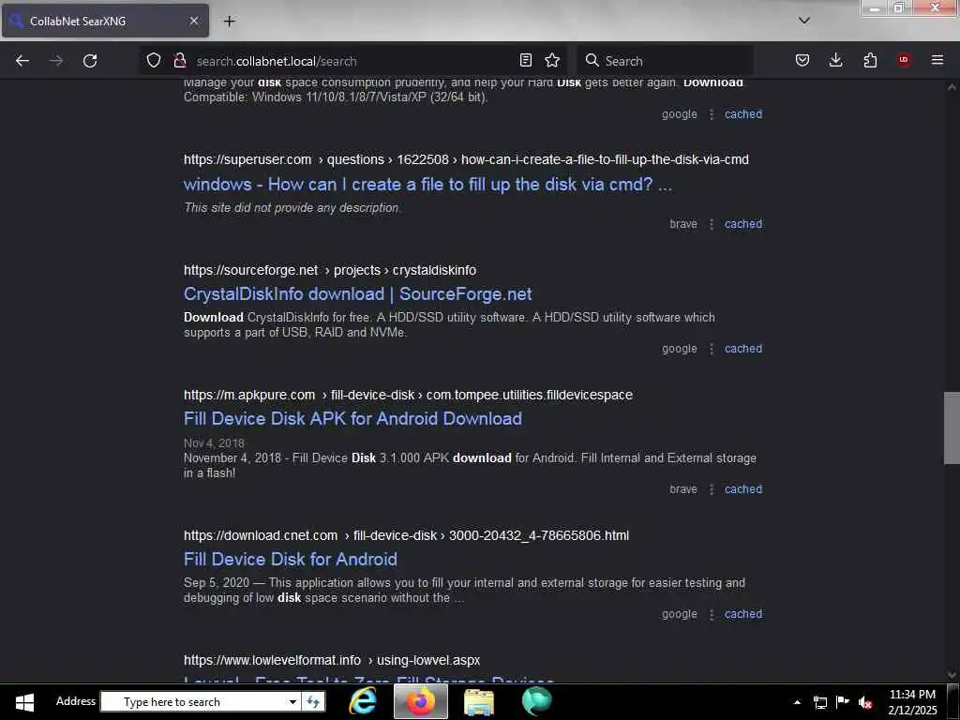The height and width of the screenshot is (720, 960).
Task: Click the page scrollbar thumb
Action: pyautogui.click(x=952, y=427)
